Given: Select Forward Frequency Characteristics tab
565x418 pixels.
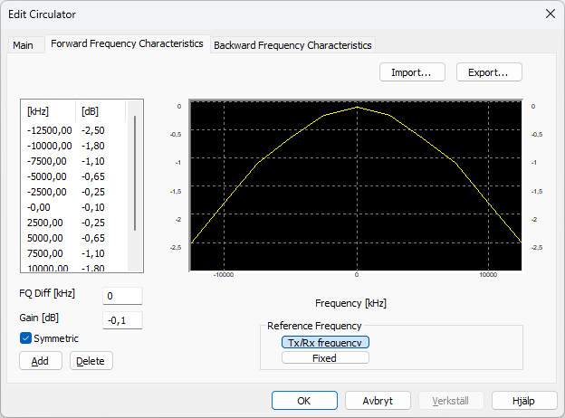Looking at the screenshot, I should tap(127, 43).
